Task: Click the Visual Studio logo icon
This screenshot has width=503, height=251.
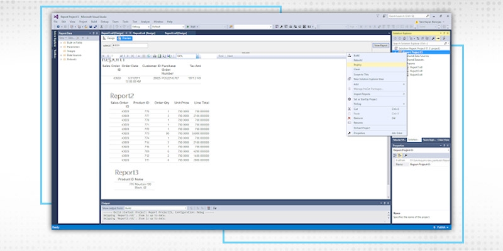Action: point(55,16)
